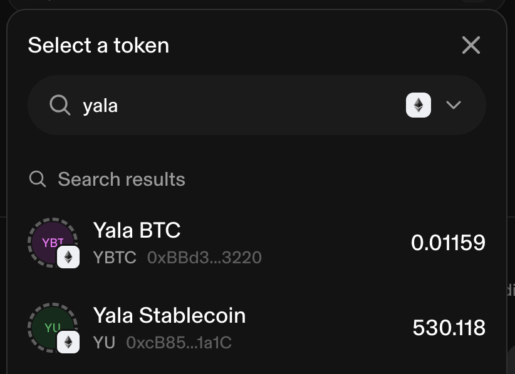Click Ethereum badge on Yala BTC icon

[68, 257]
